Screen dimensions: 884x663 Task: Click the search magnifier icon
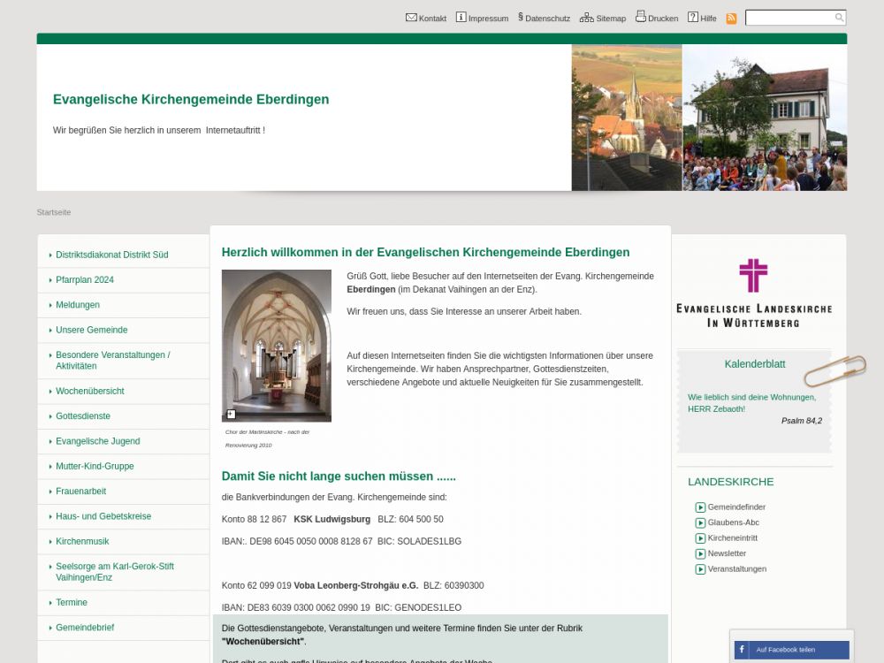[839, 18]
